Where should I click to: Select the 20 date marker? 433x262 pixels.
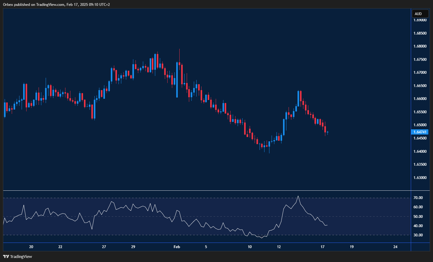(x=31, y=247)
